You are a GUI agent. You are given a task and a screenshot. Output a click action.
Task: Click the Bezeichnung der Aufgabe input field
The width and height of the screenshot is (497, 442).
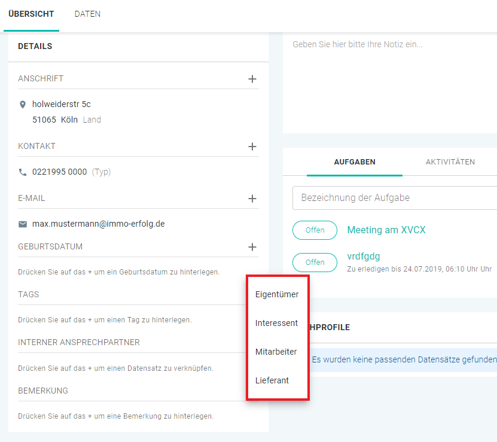[395, 197]
